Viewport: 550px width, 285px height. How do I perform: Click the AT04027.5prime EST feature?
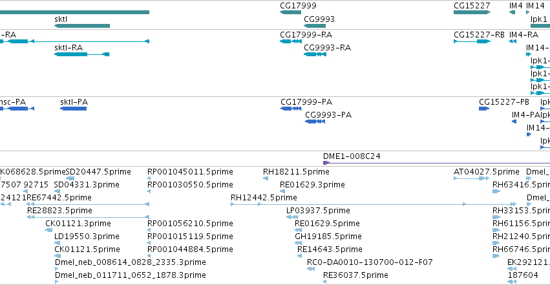[471, 178]
